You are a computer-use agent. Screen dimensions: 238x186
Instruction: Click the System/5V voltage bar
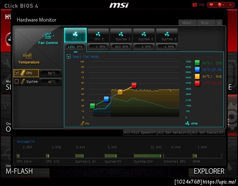coord(111,156)
